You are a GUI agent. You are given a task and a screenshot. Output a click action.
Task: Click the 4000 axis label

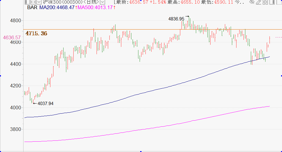point(16,108)
